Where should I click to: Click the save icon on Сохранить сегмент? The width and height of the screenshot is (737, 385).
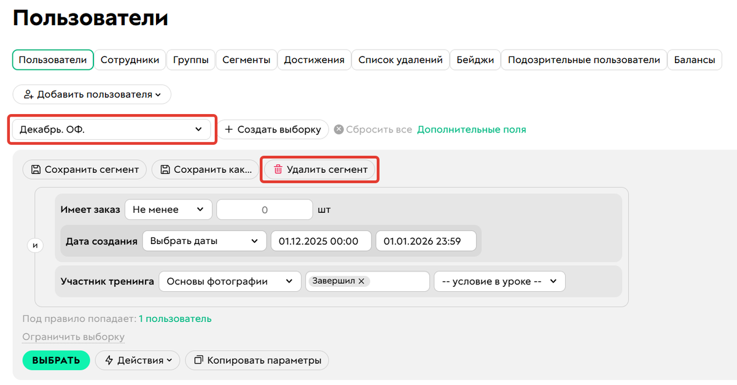pos(35,170)
